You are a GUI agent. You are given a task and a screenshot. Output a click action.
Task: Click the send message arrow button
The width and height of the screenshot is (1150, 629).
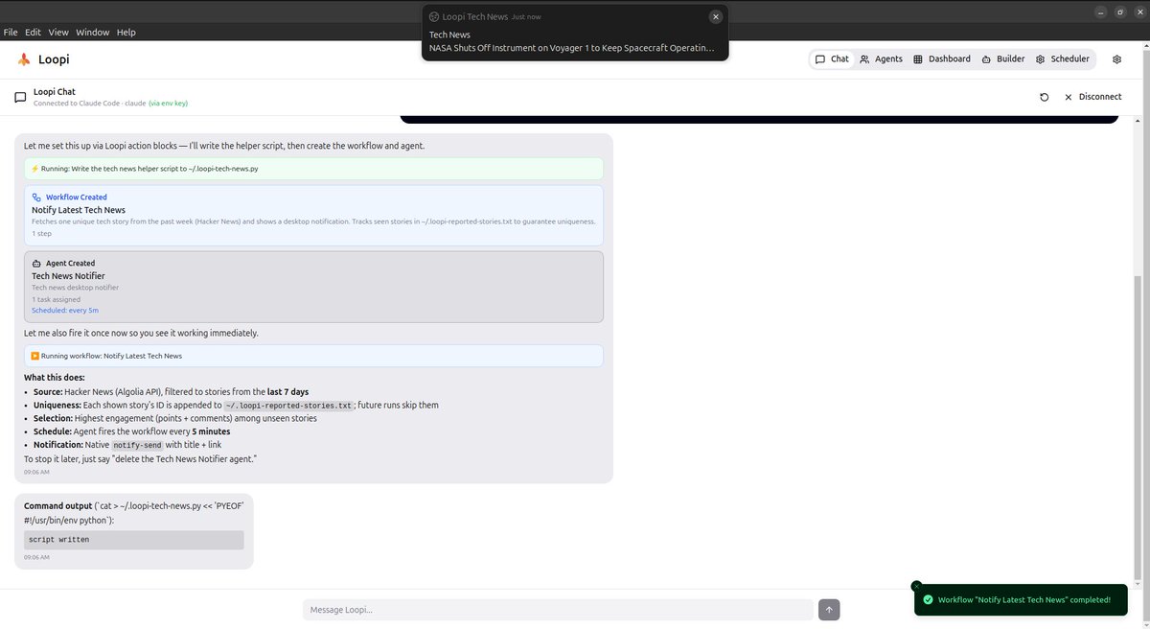829,610
